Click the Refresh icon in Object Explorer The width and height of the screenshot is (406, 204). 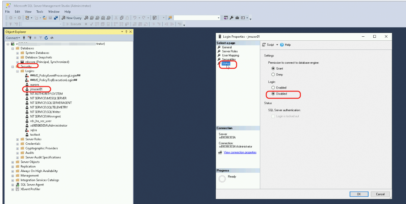[46, 38]
